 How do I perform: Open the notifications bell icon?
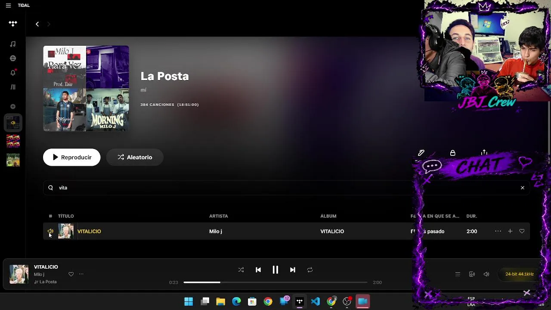(13, 72)
